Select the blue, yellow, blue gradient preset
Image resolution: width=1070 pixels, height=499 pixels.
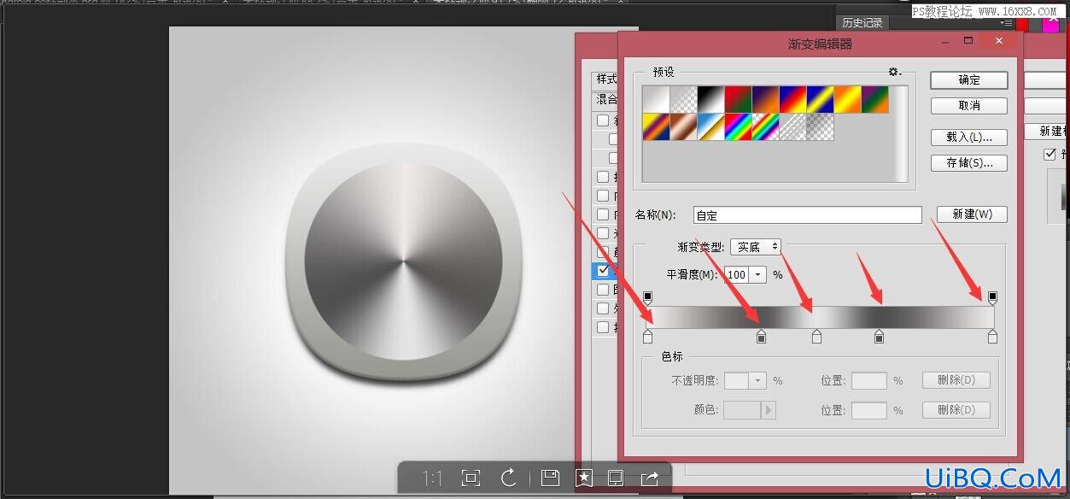(x=821, y=99)
